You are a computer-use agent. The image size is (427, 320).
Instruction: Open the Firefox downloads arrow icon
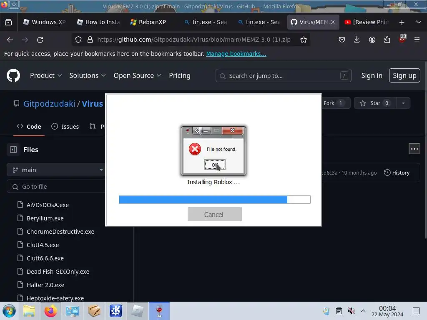coord(357,40)
